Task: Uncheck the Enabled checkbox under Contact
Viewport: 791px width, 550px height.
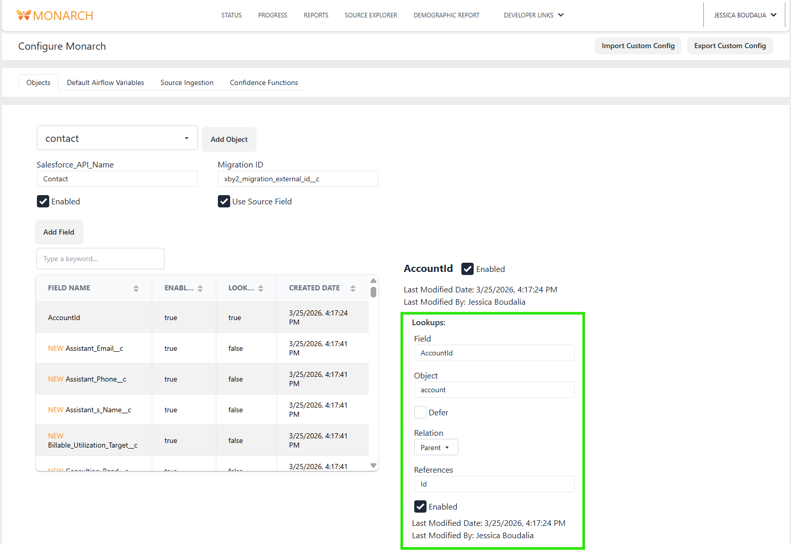Action: [x=43, y=201]
